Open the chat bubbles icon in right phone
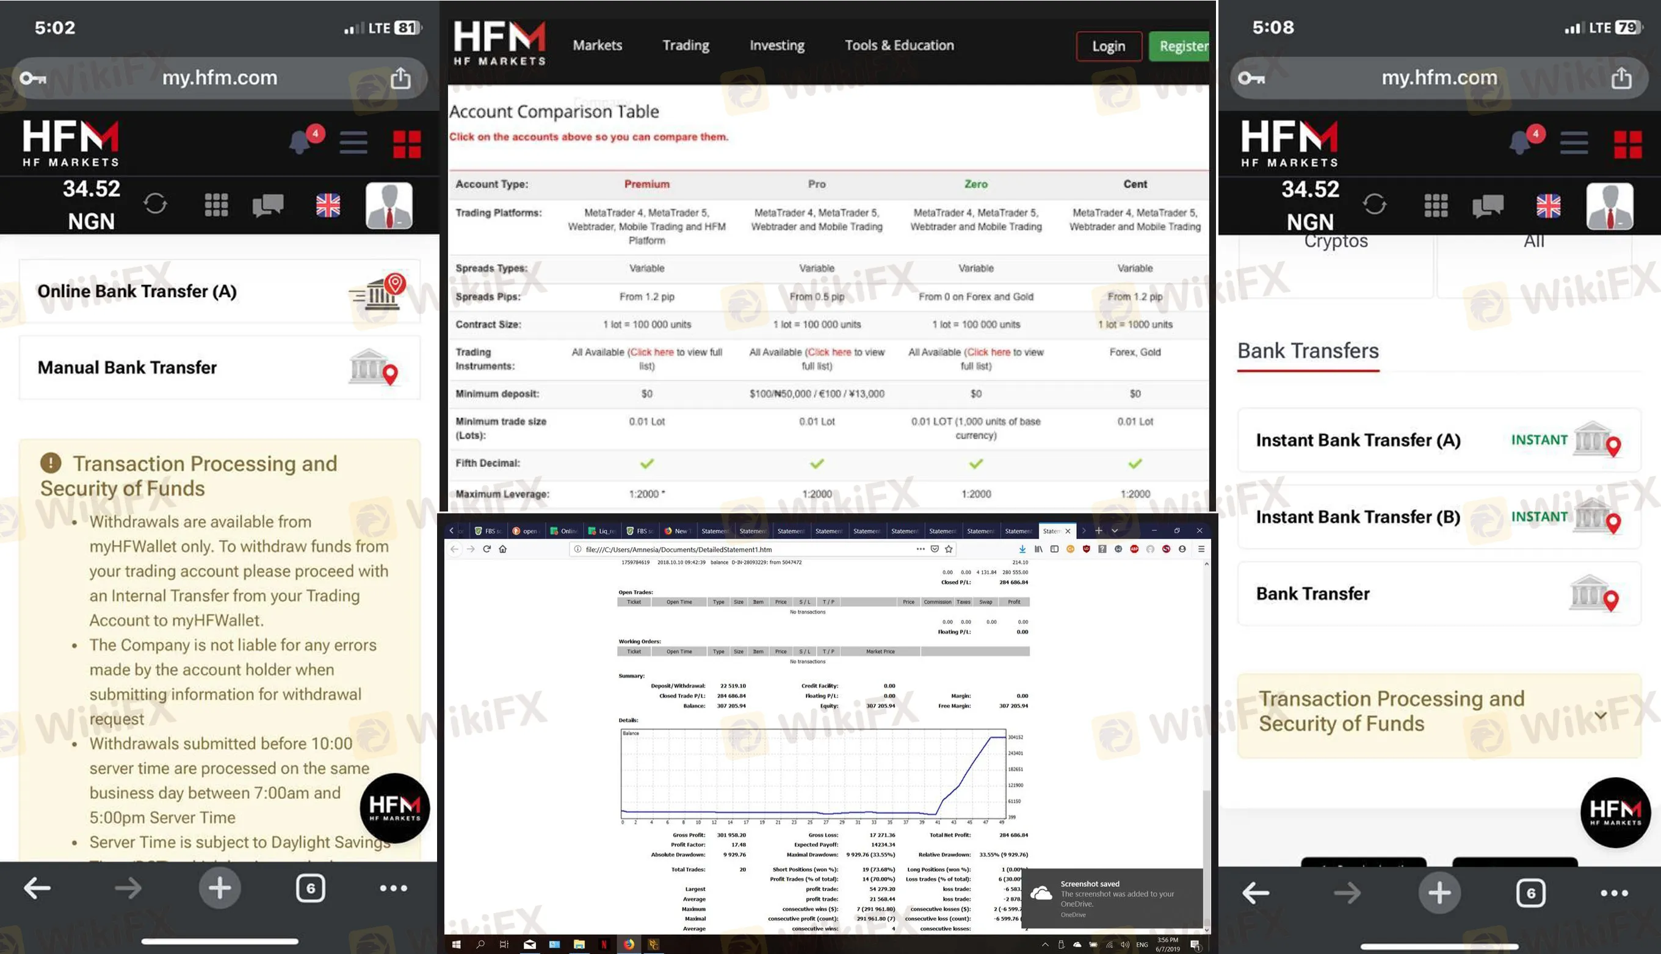Viewport: 1661px width, 954px height. pyautogui.click(x=1488, y=206)
